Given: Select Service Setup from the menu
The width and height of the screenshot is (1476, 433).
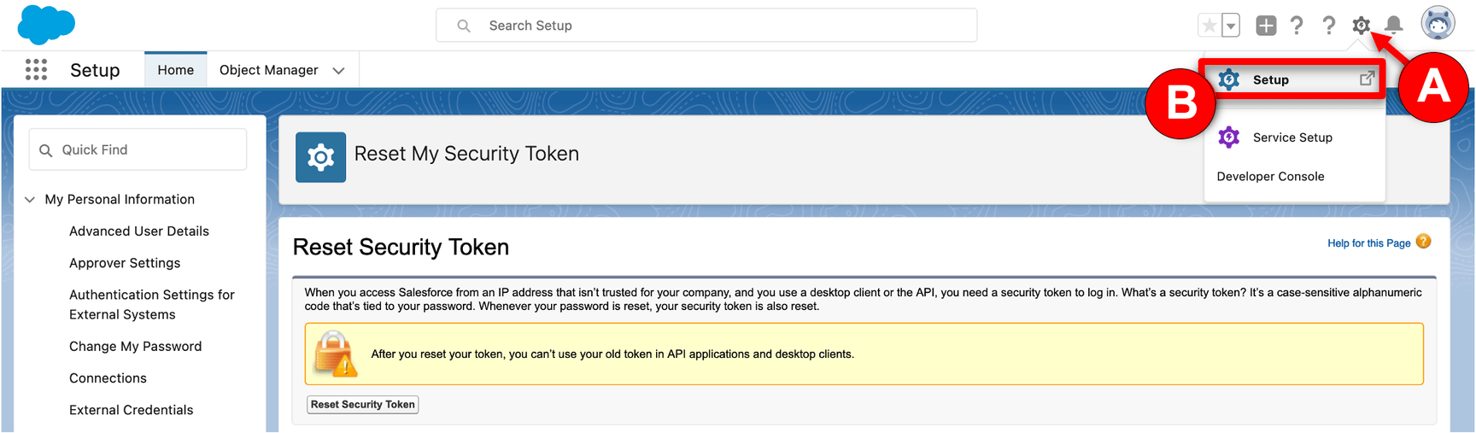Looking at the screenshot, I should click(x=1291, y=138).
